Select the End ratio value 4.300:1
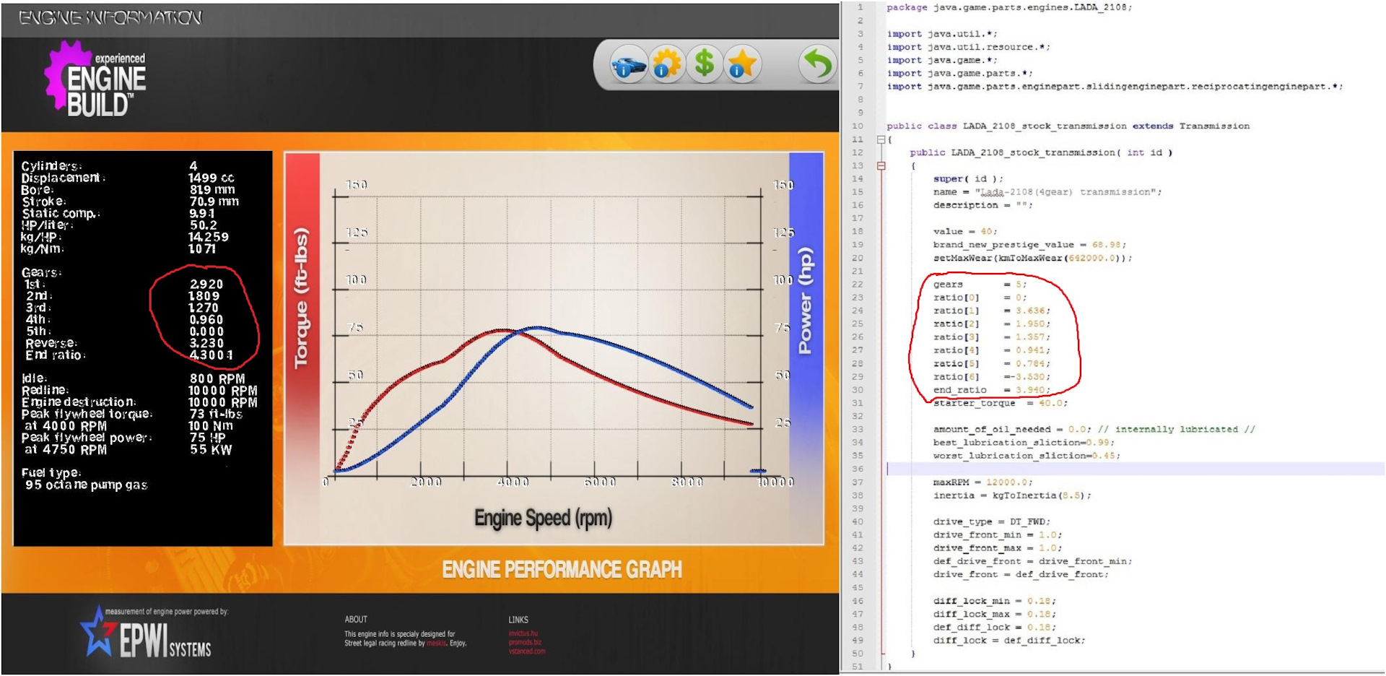Viewport: 1386px width, 676px height. [211, 355]
